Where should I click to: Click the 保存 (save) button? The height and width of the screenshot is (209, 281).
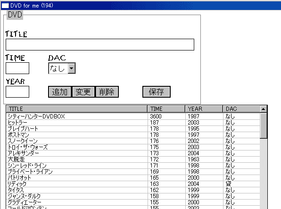tap(156, 92)
